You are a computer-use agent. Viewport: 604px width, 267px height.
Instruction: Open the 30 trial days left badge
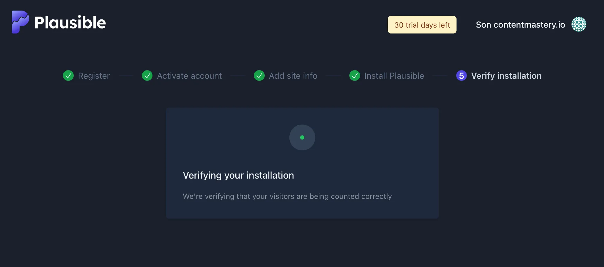pos(422,25)
